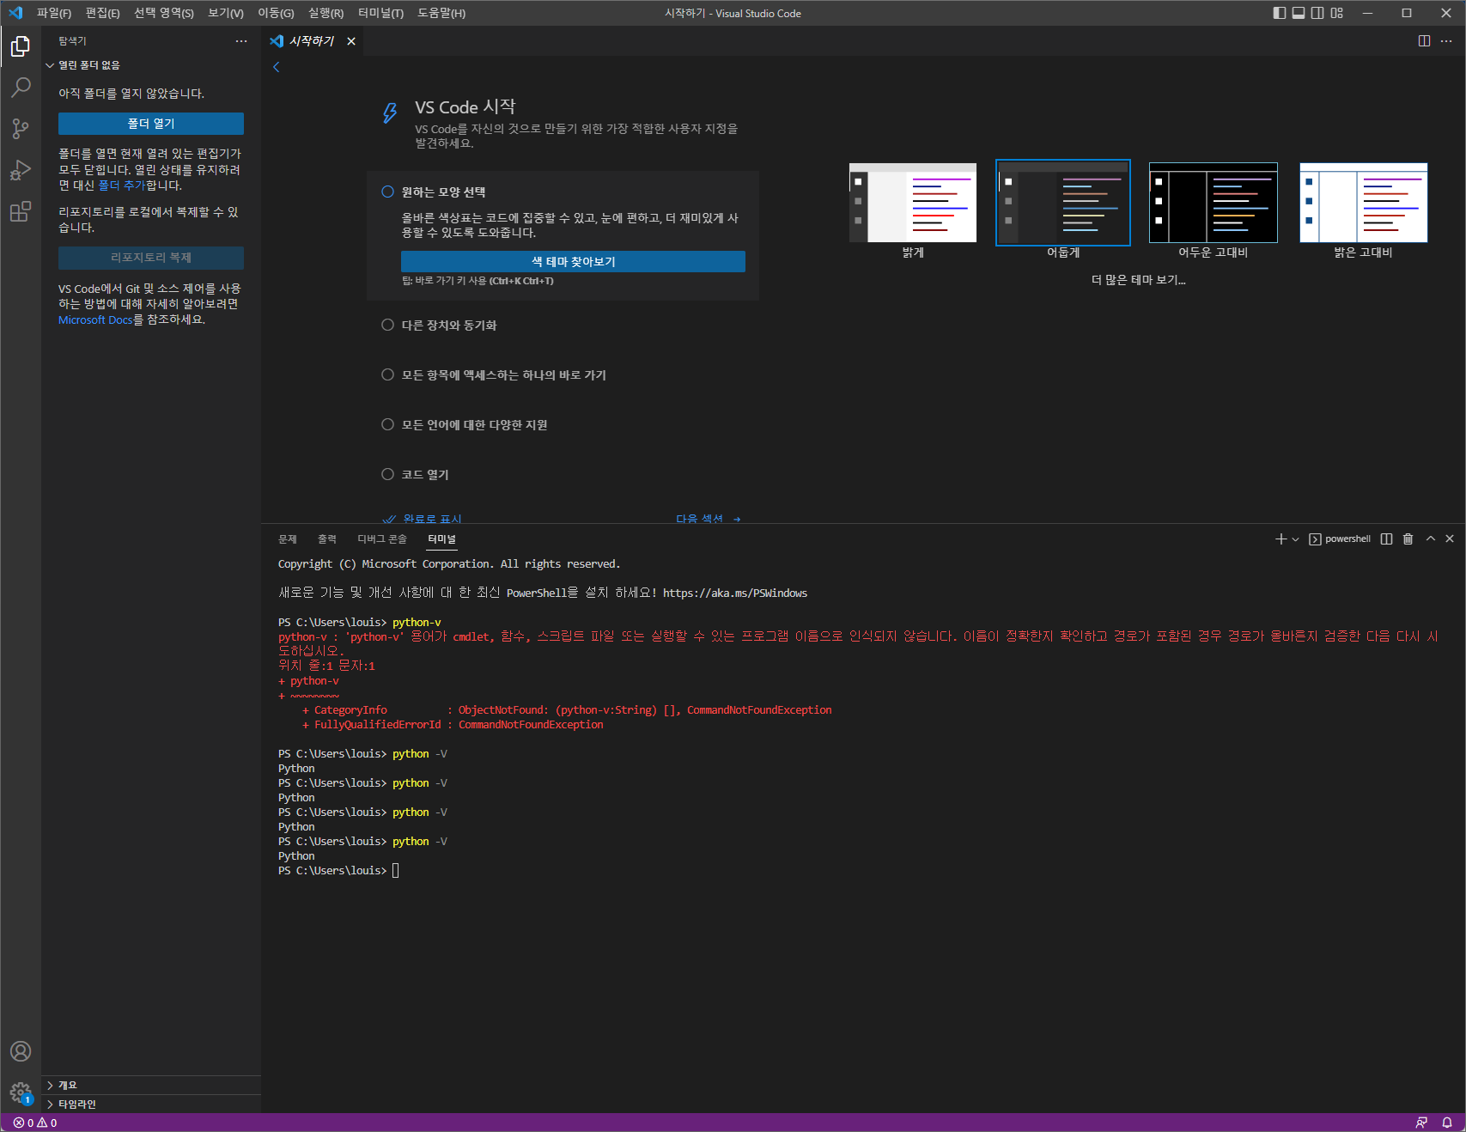Switch to the 문제 panel tab
Viewport: 1466px width, 1132px height.
pyautogui.click(x=288, y=539)
